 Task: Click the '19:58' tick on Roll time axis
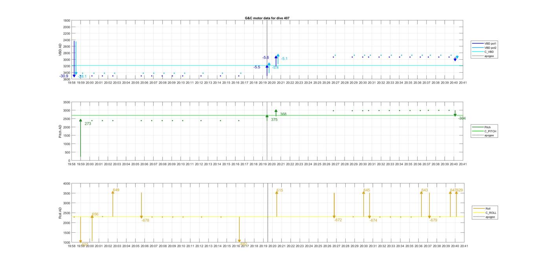click(x=72, y=246)
